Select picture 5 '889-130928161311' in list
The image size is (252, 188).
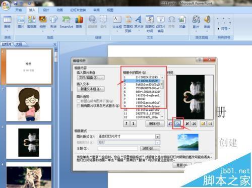pos(142,92)
